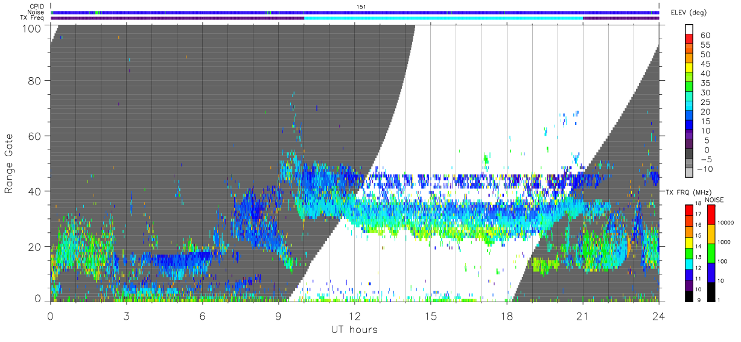Click the '40' tick on the Range Gate axis

tap(35, 191)
